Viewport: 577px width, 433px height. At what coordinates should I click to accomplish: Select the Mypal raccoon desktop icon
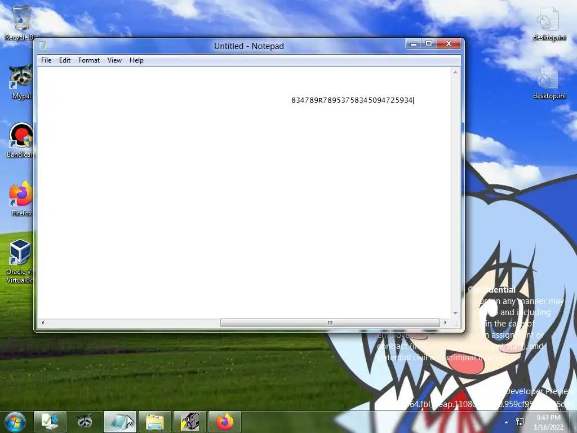tap(21, 82)
